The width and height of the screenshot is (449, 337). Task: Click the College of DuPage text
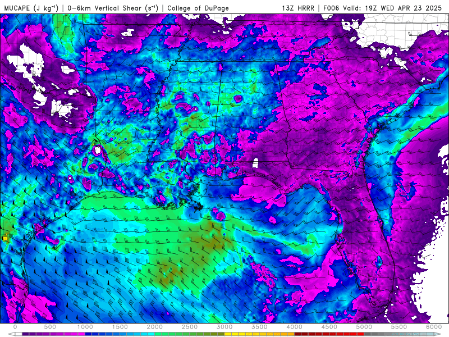click(x=198, y=8)
